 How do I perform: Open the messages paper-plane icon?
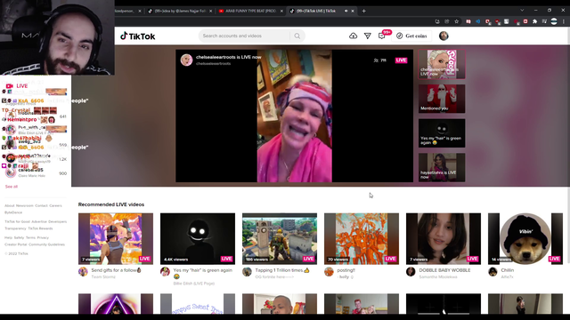[x=368, y=36]
